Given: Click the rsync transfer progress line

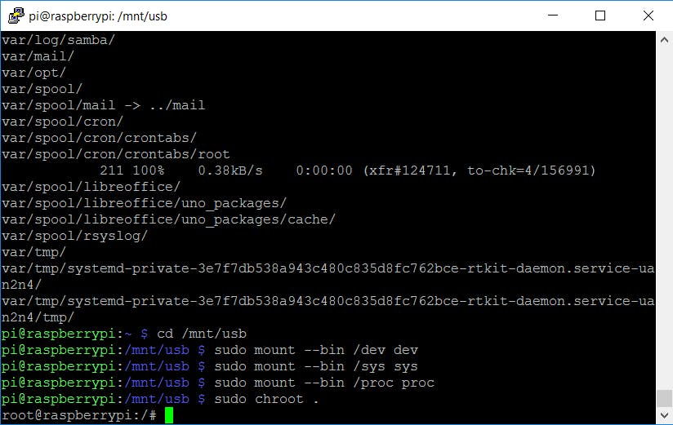Looking at the screenshot, I should [x=347, y=170].
